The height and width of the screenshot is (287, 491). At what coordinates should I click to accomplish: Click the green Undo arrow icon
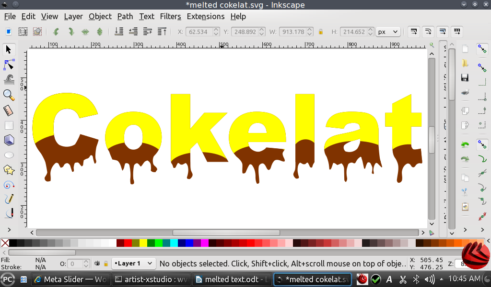click(x=465, y=144)
